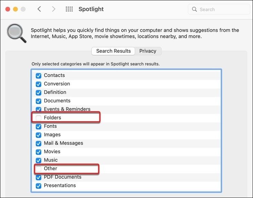Click the red close window button
253x198 pixels.
tap(7, 9)
